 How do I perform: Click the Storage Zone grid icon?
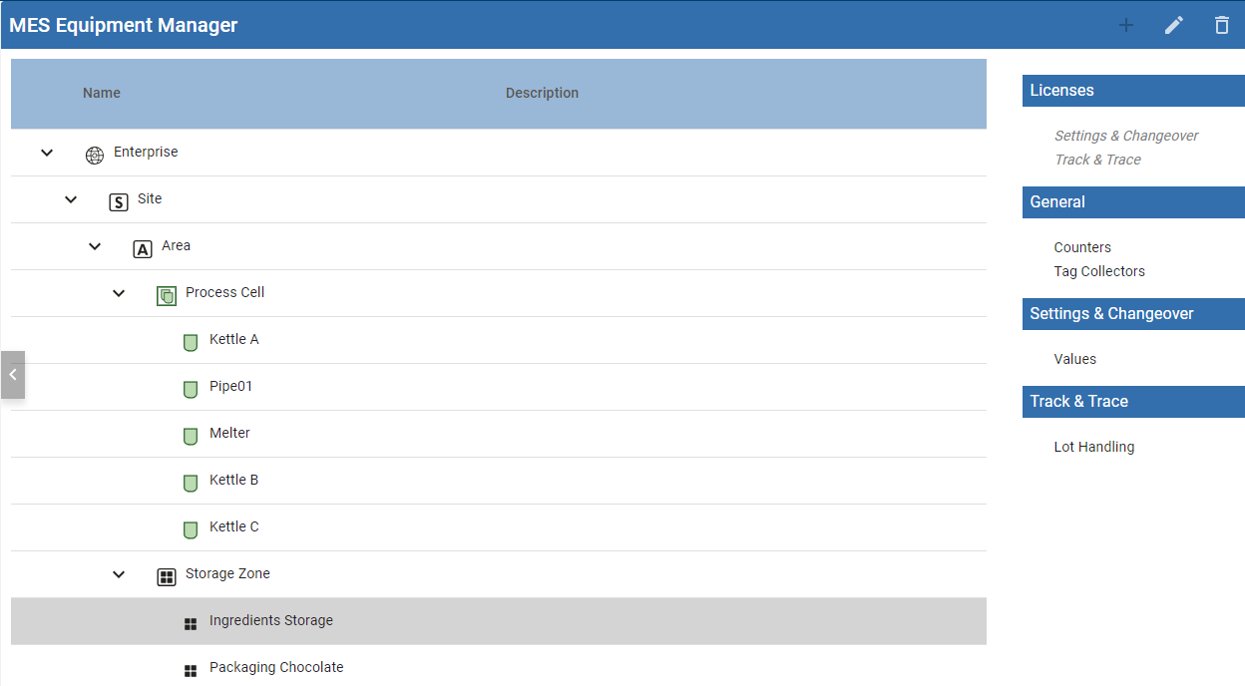[167, 576]
